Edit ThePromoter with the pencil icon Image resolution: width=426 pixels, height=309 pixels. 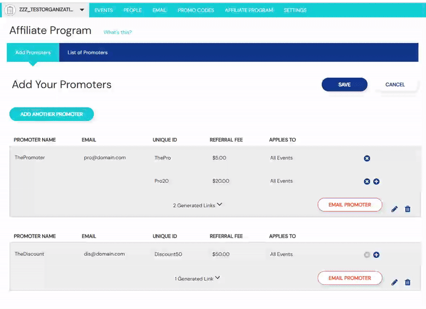click(x=395, y=209)
